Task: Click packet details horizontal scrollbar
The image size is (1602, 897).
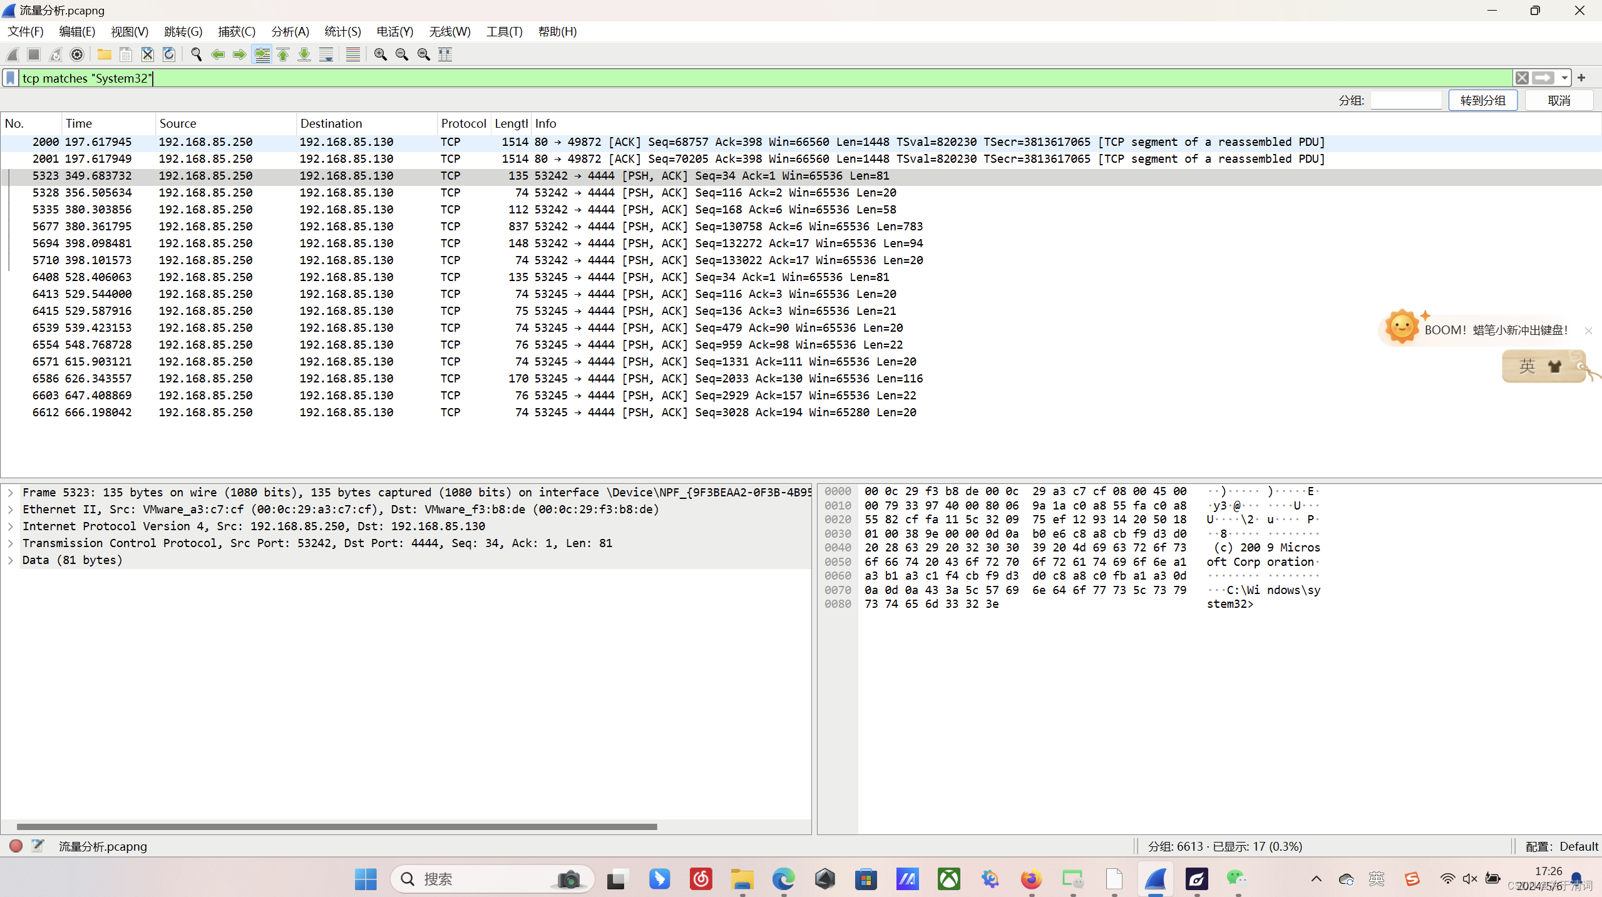Action: coord(337,826)
